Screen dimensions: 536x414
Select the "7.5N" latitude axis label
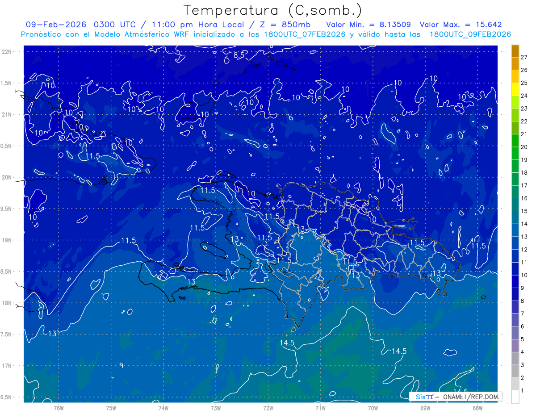(7, 335)
